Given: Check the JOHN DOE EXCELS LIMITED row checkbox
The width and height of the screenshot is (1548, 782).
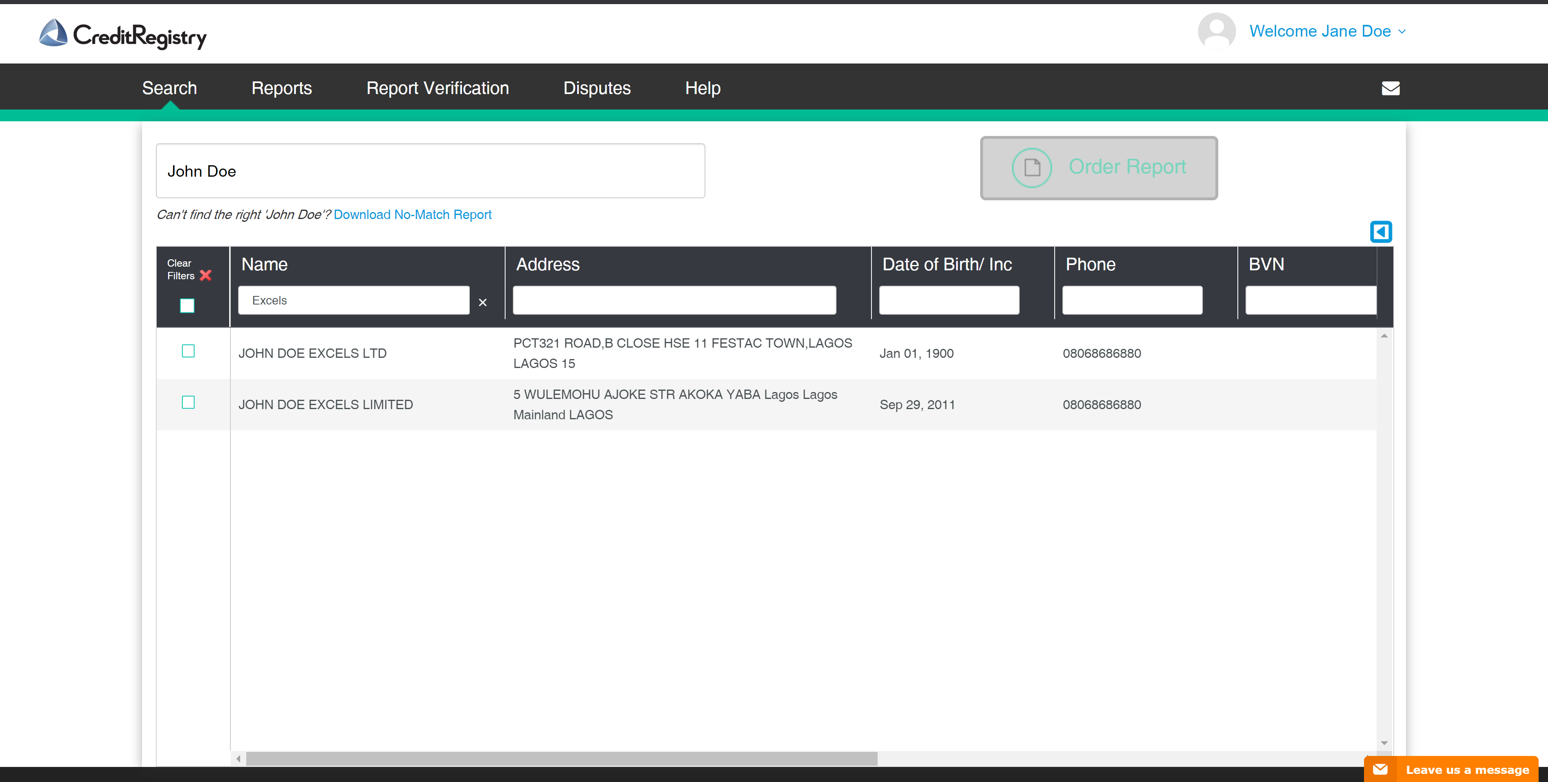Looking at the screenshot, I should click(x=188, y=402).
